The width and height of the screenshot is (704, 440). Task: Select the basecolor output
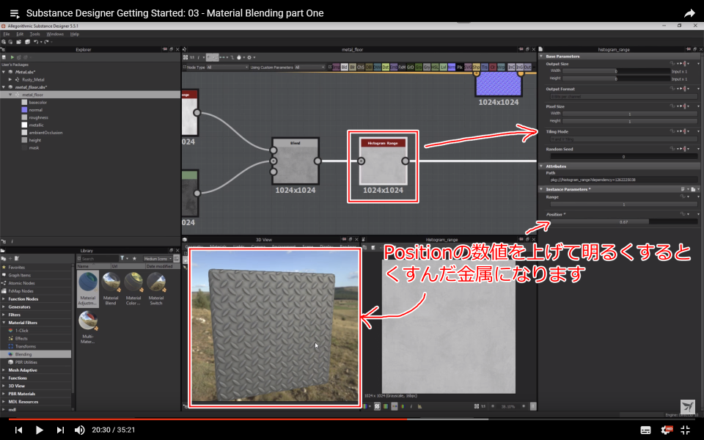coord(37,103)
